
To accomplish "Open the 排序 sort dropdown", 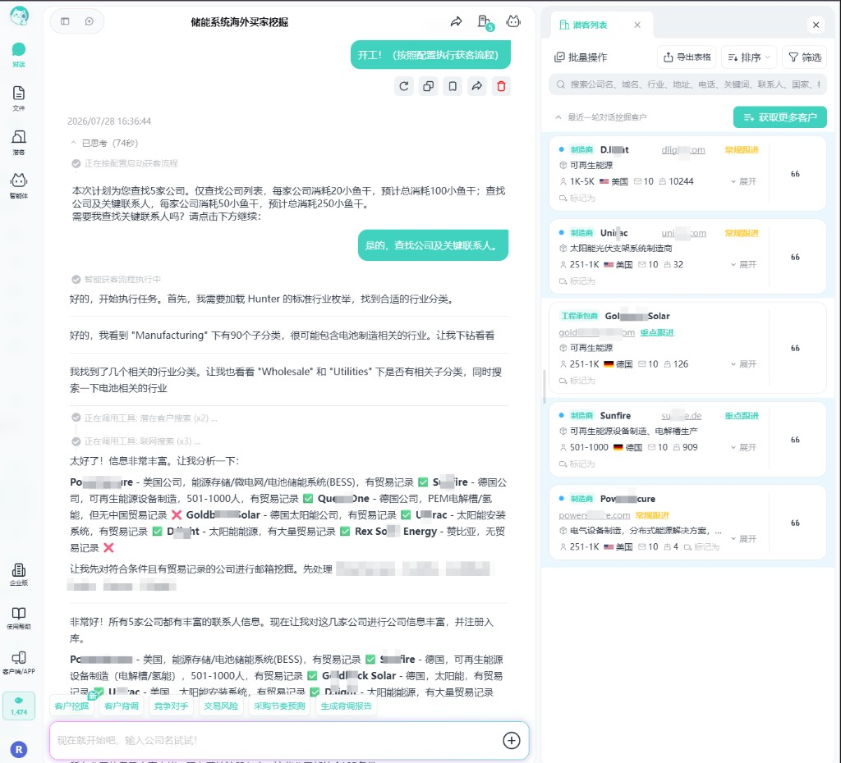I will pyautogui.click(x=749, y=57).
